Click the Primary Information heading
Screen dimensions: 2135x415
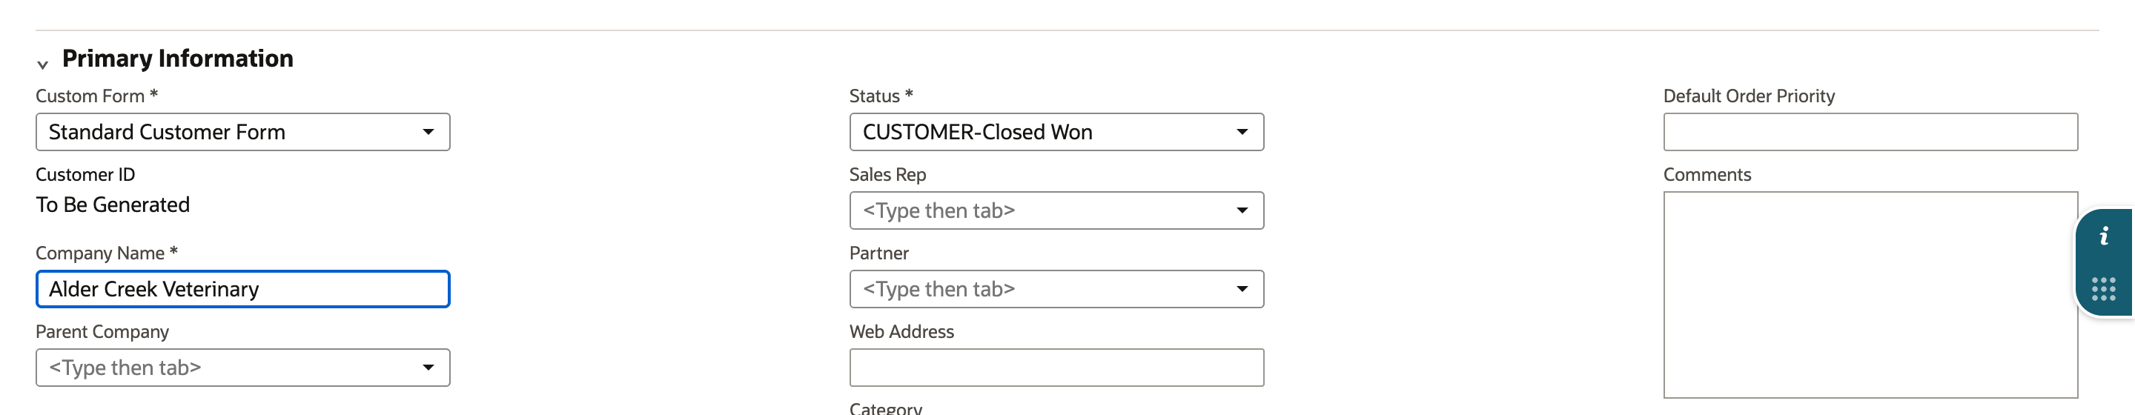point(177,59)
